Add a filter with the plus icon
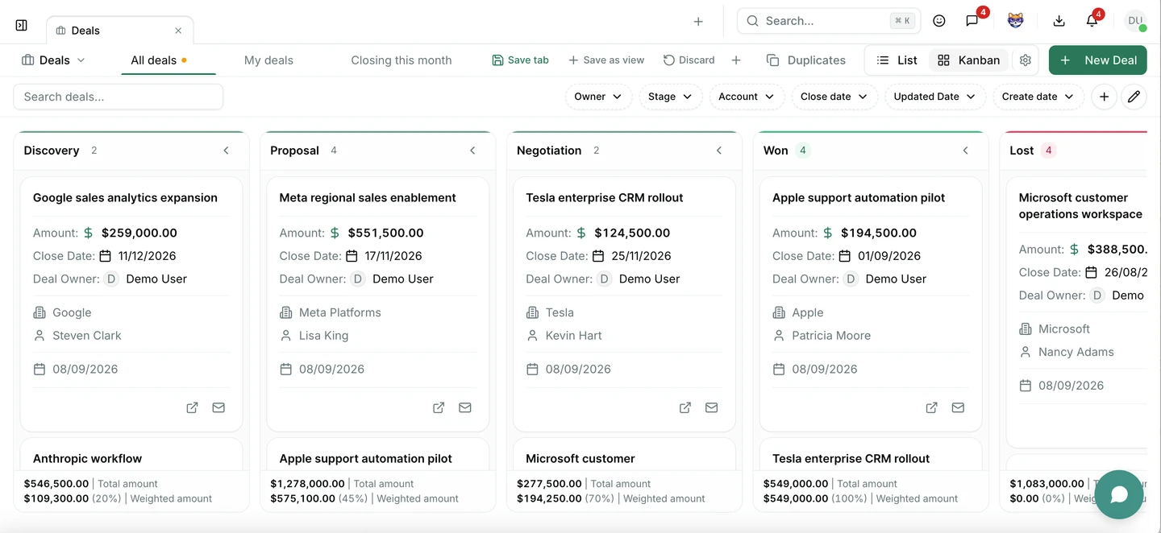 click(1104, 97)
